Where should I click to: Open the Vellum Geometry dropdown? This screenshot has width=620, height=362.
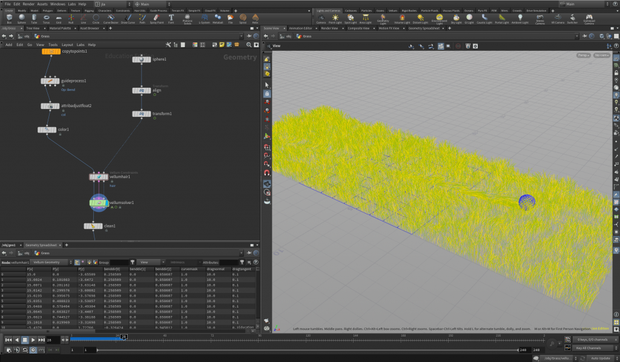coord(51,262)
